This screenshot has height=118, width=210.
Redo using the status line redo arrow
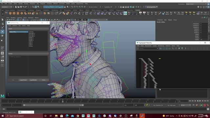[x=26, y=7]
